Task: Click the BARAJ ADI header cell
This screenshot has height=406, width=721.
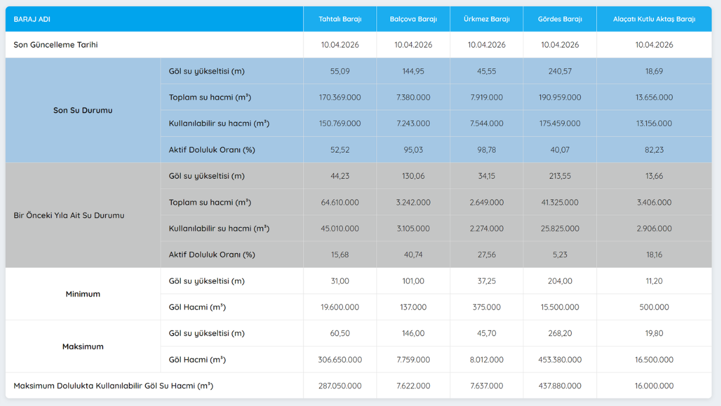Action: click(x=32, y=19)
